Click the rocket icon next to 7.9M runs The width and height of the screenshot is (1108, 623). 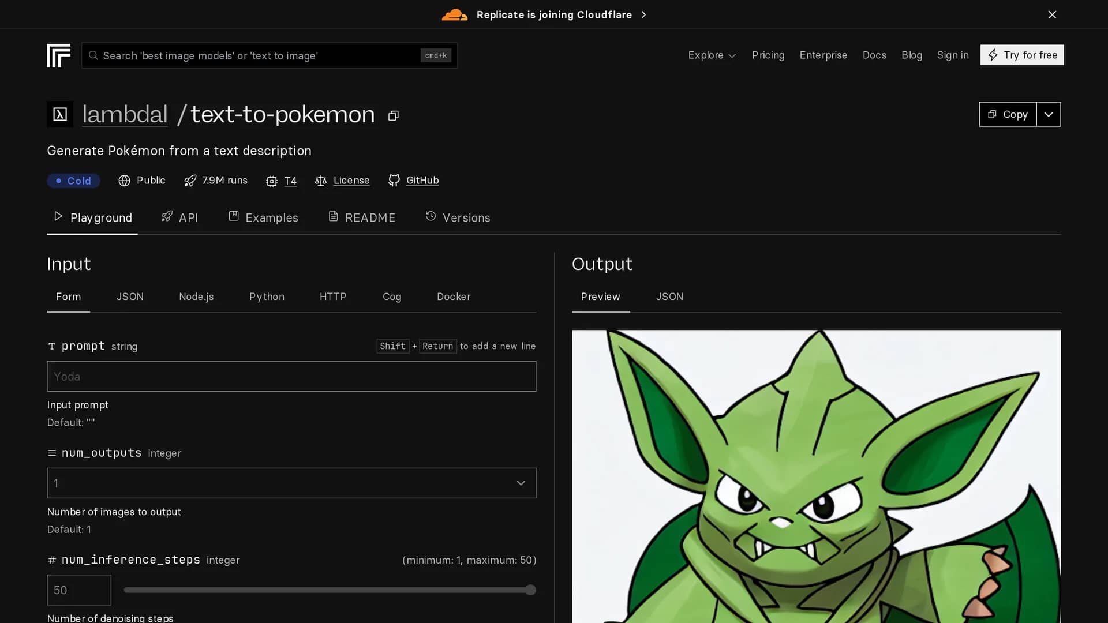click(x=190, y=181)
